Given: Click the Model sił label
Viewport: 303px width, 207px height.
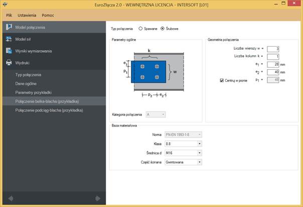Looking at the screenshot, I should tap(23, 39).
